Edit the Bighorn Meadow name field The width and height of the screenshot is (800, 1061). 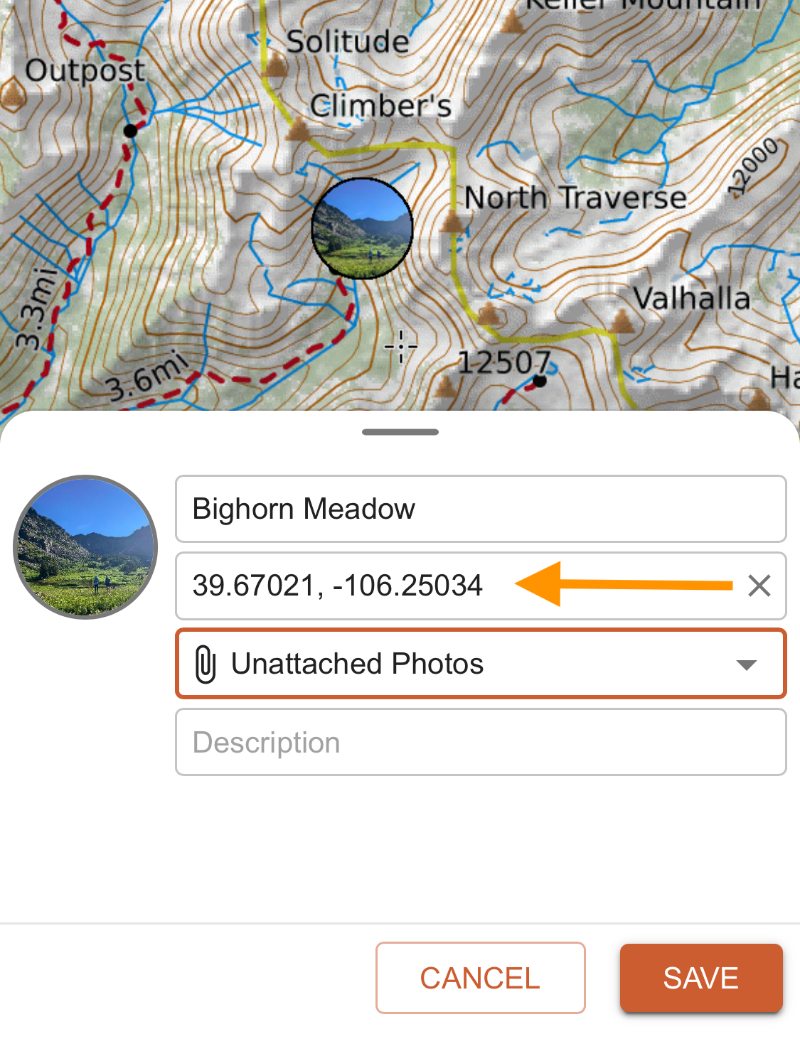(481, 509)
